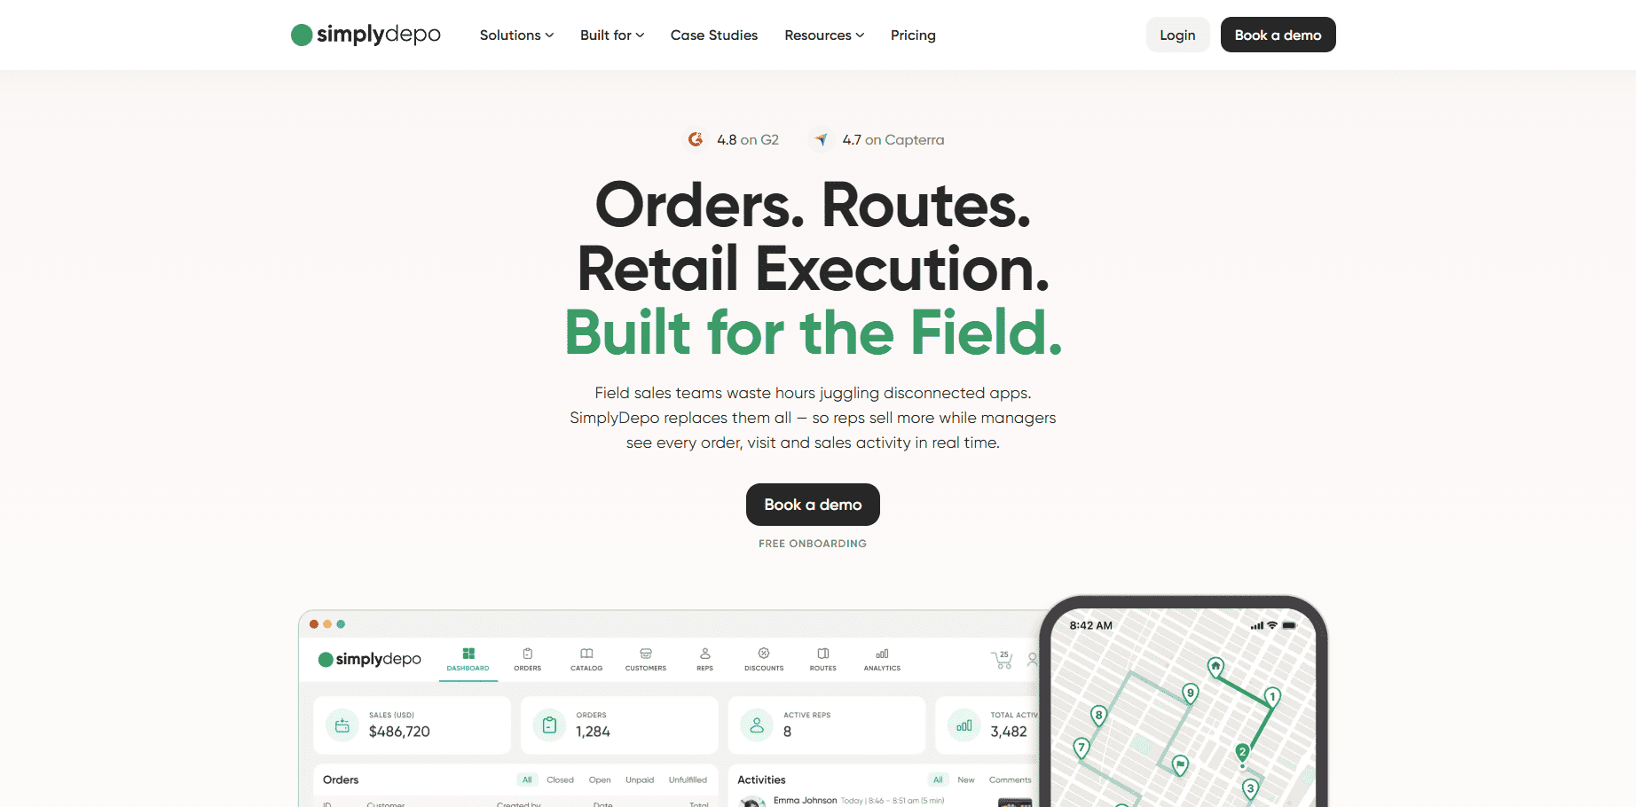Click the $486,720 sales value
Image resolution: width=1636 pixels, height=807 pixels.
pyautogui.click(x=399, y=732)
